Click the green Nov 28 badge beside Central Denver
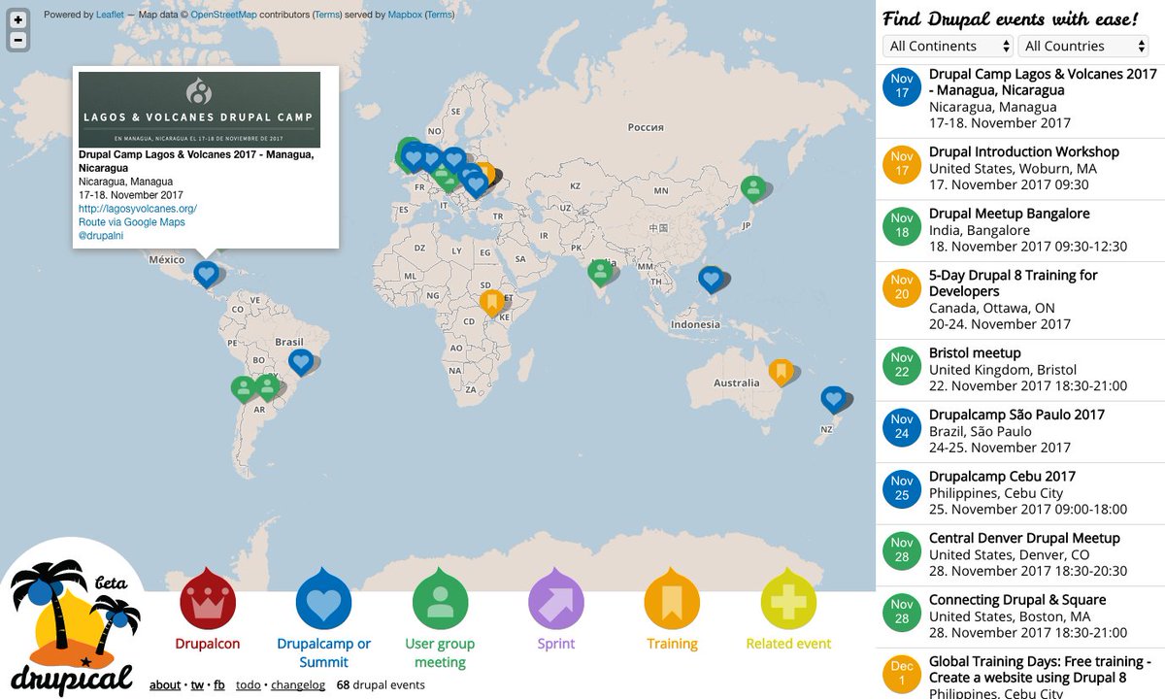 click(x=902, y=550)
